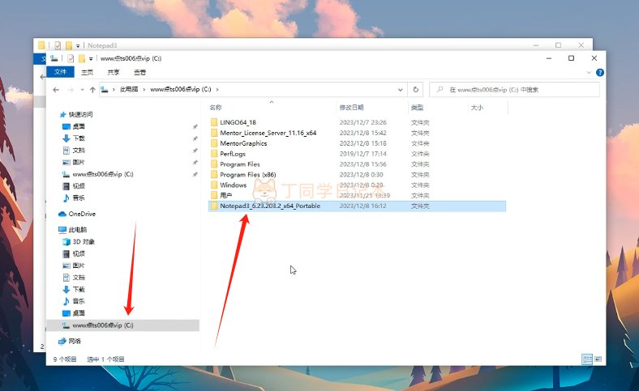Switch to the 共享 ribbon tab
639x391 pixels.
[114, 72]
